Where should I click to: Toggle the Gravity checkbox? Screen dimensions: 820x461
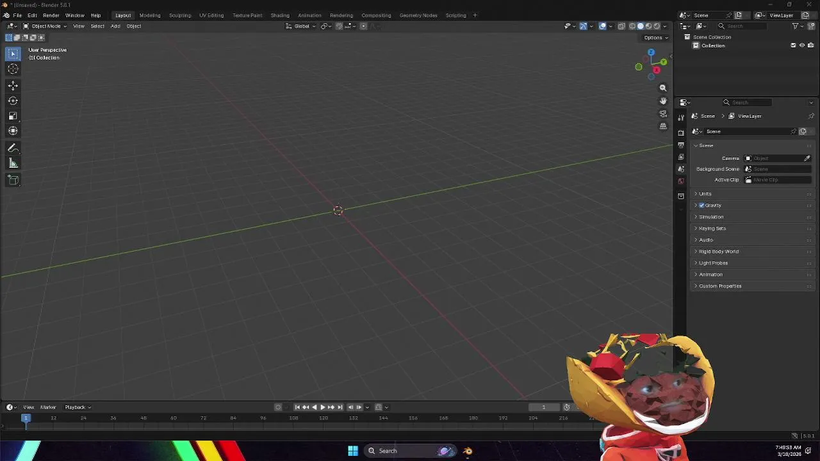pyautogui.click(x=701, y=206)
